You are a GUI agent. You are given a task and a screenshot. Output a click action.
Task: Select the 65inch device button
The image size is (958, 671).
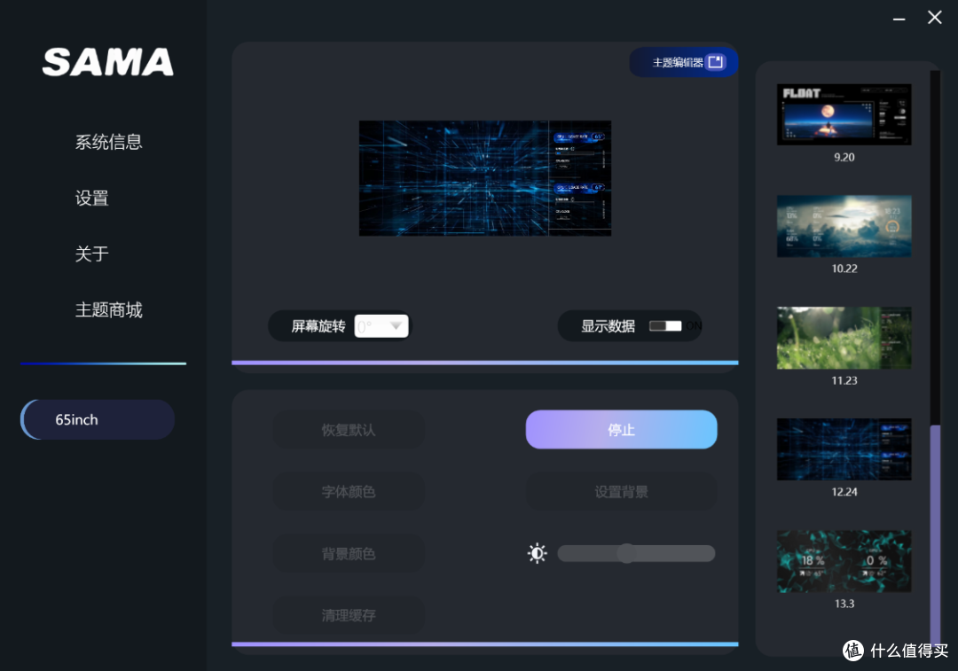coord(98,419)
